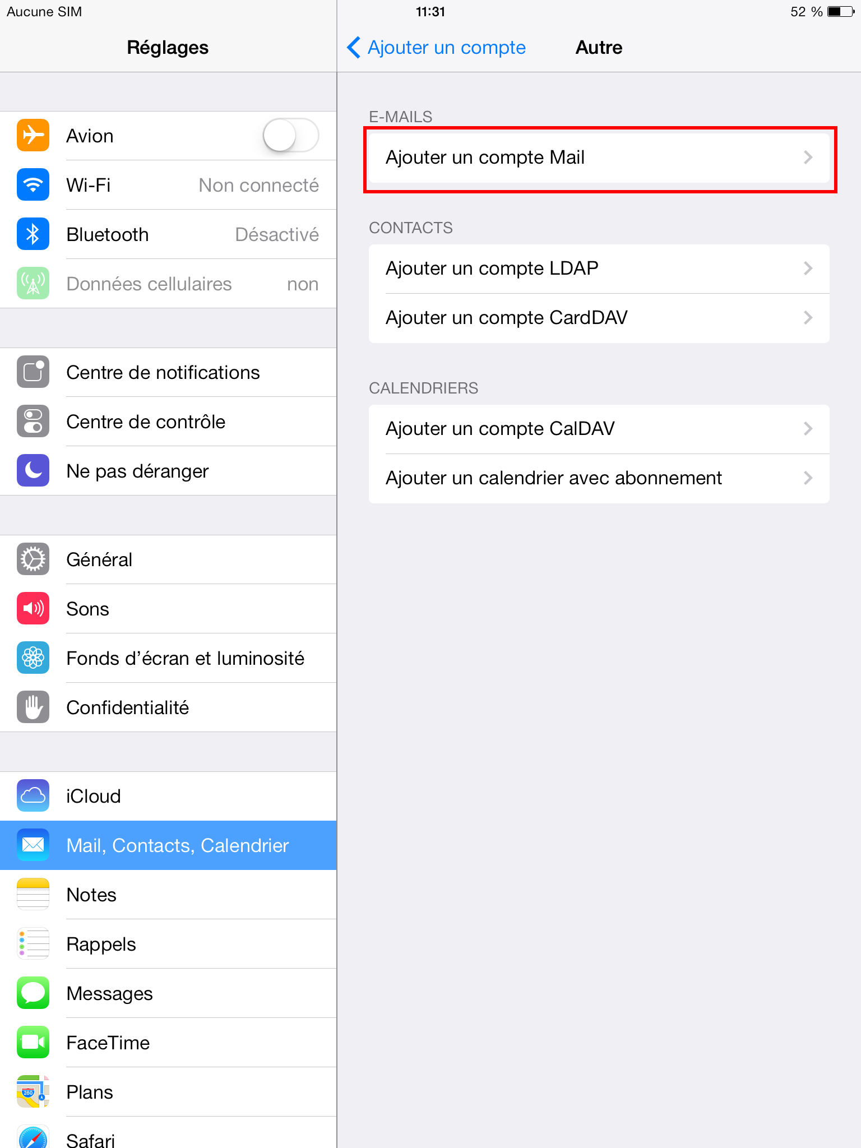Open the iCloud cloud icon
The image size is (861, 1148).
click(x=33, y=795)
